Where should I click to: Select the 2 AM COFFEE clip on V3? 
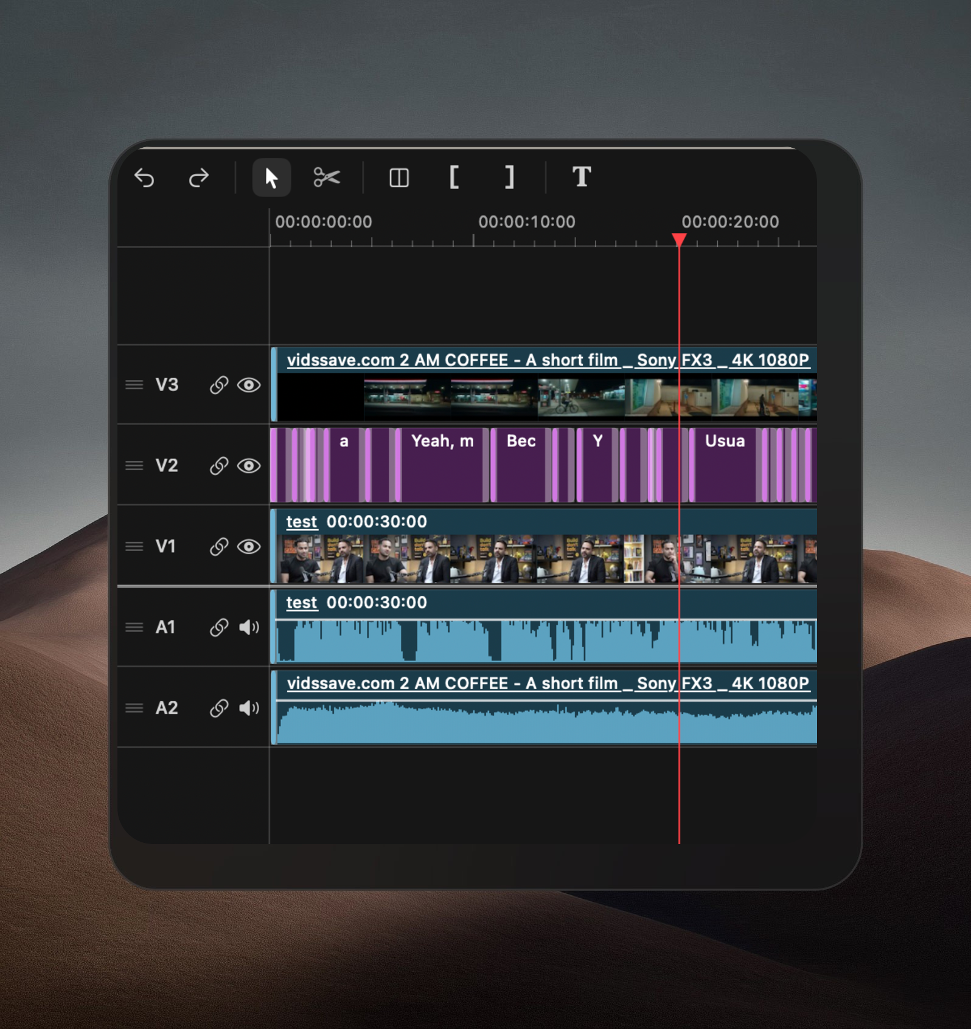pos(546,384)
